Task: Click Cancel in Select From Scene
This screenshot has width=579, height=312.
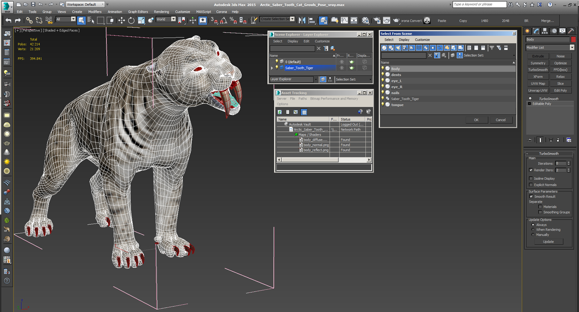Action: (501, 120)
